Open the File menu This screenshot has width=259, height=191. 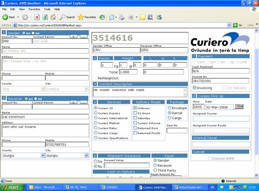4,9
